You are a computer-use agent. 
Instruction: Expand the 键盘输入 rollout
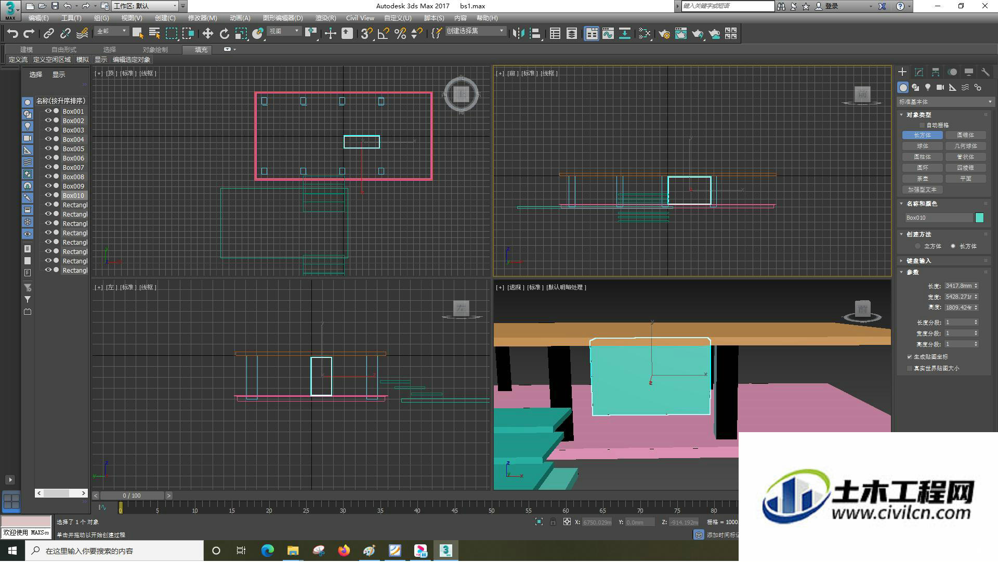(x=902, y=261)
